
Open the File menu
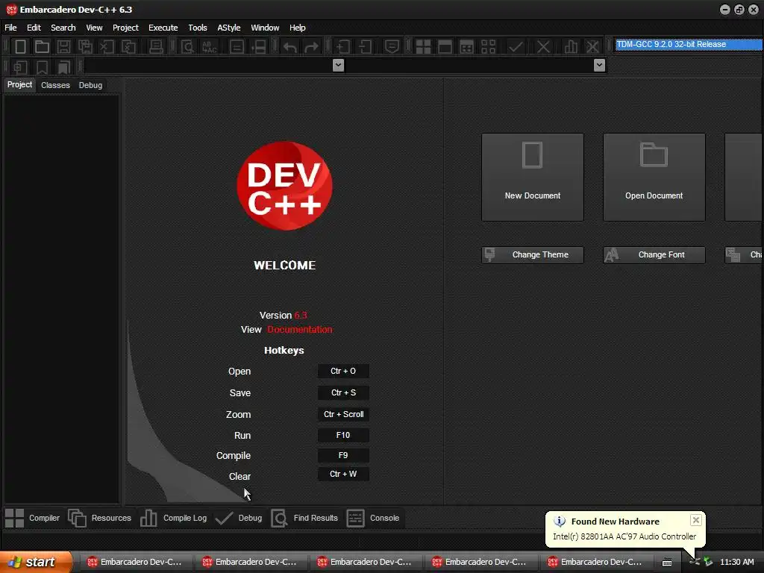[10, 28]
